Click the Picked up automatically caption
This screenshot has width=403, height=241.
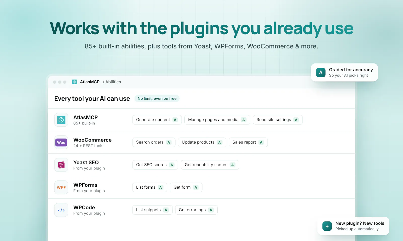[357, 229]
